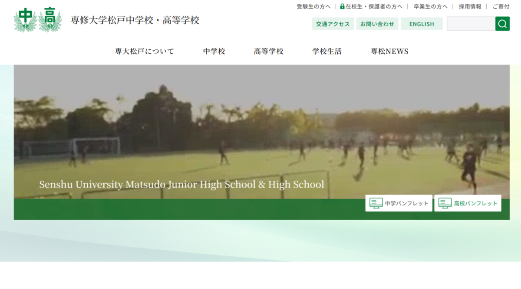Follow the 受験生の方へ link

tap(313, 6)
